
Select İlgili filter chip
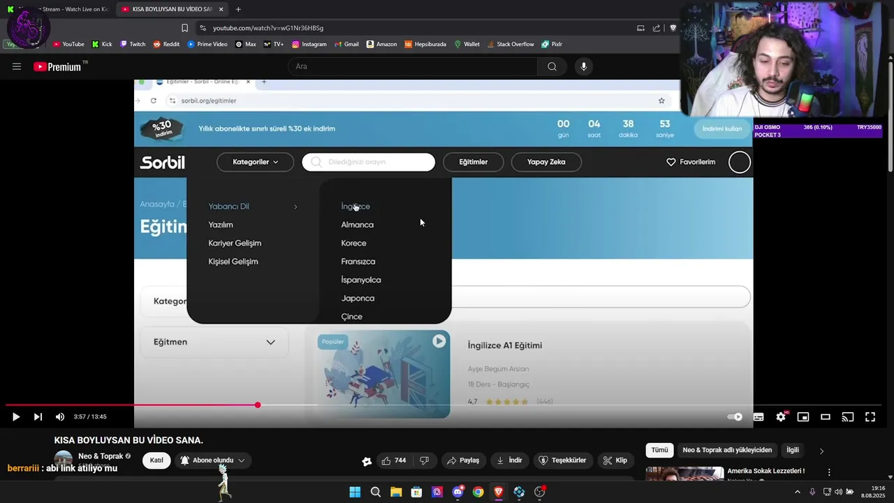793,451
